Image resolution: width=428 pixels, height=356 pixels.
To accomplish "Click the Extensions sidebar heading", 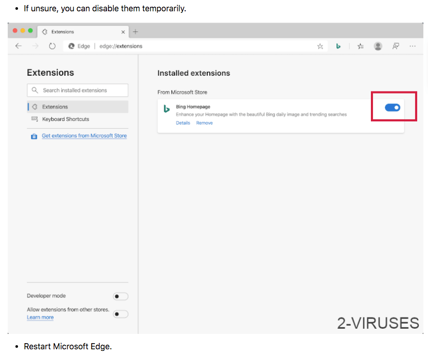I will point(50,73).
